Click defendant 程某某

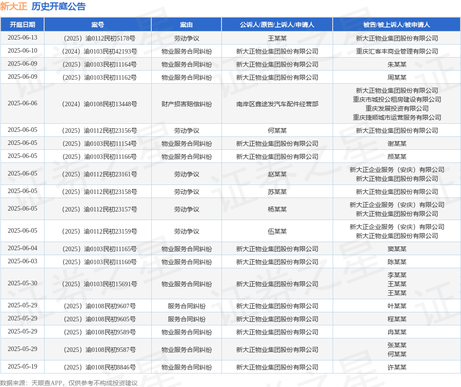[397, 319]
